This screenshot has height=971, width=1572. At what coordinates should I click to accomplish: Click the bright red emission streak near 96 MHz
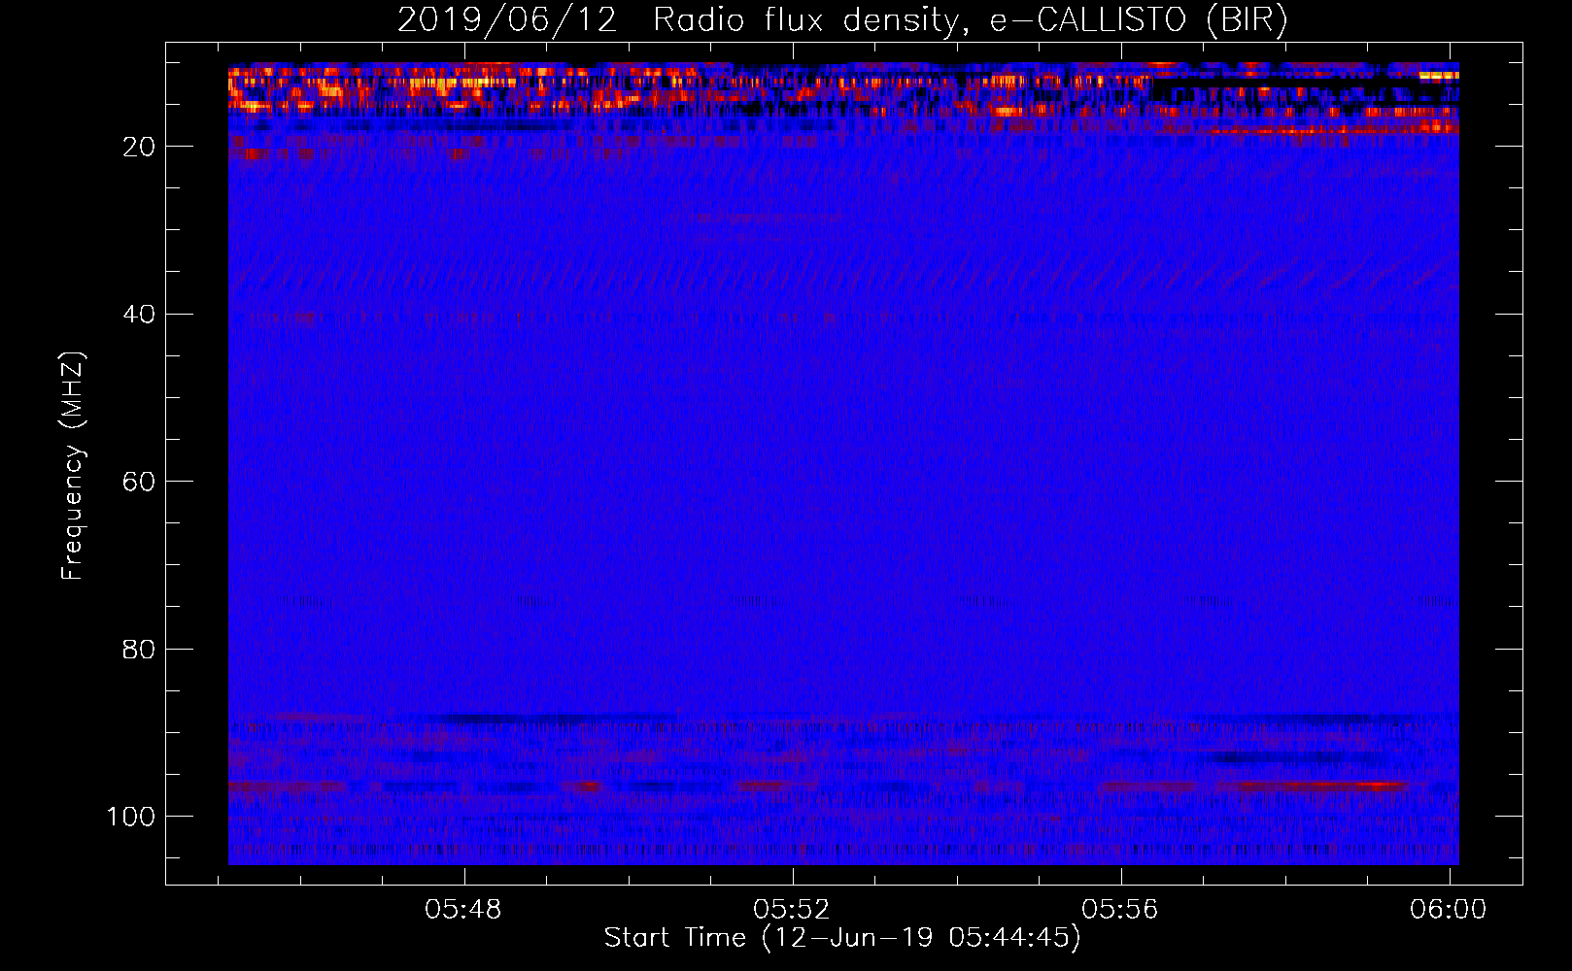coord(1312,785)
